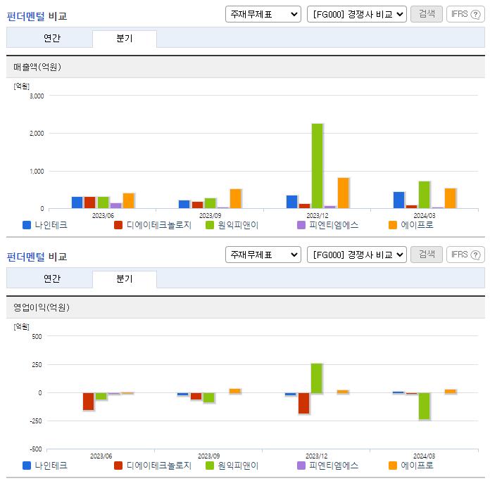Click the 에이프로 legend label in the 매출액 chart

pos(417,225)
